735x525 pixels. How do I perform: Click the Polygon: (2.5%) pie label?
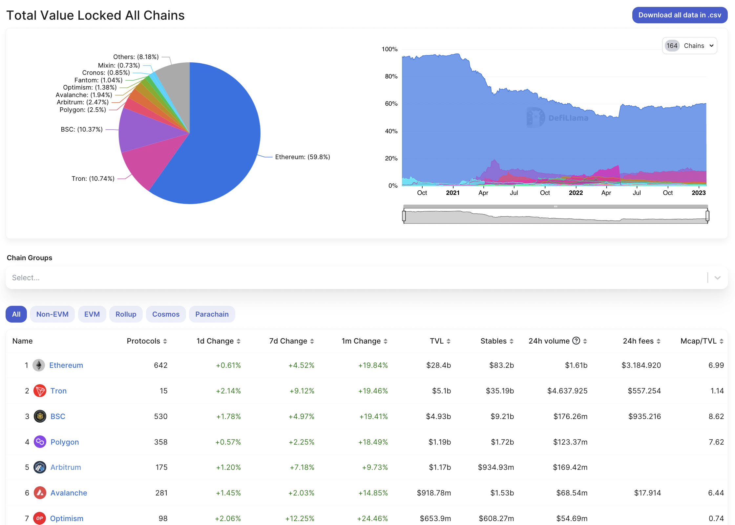pos(83,110)
